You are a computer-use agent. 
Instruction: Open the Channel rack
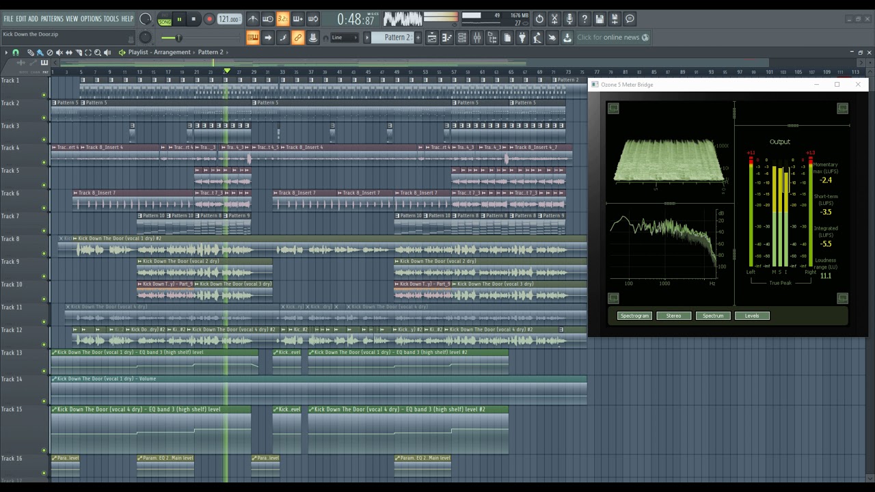point(462,38)
